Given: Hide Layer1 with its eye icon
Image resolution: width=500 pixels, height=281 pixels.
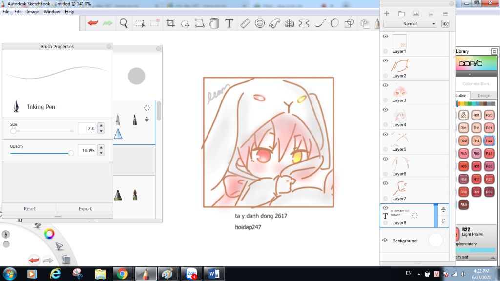Looking at the screenshot, I should click(x=385, y=36).
